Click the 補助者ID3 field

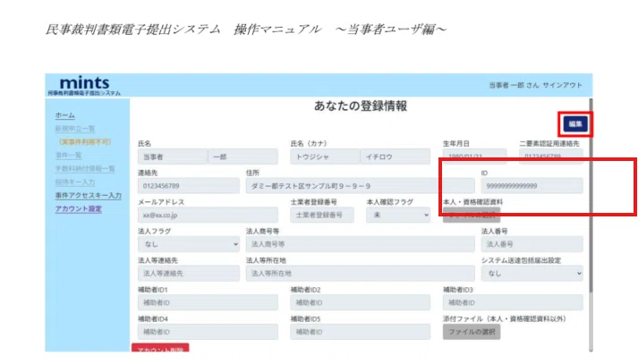pyautogui.click(x=513, y=303)
